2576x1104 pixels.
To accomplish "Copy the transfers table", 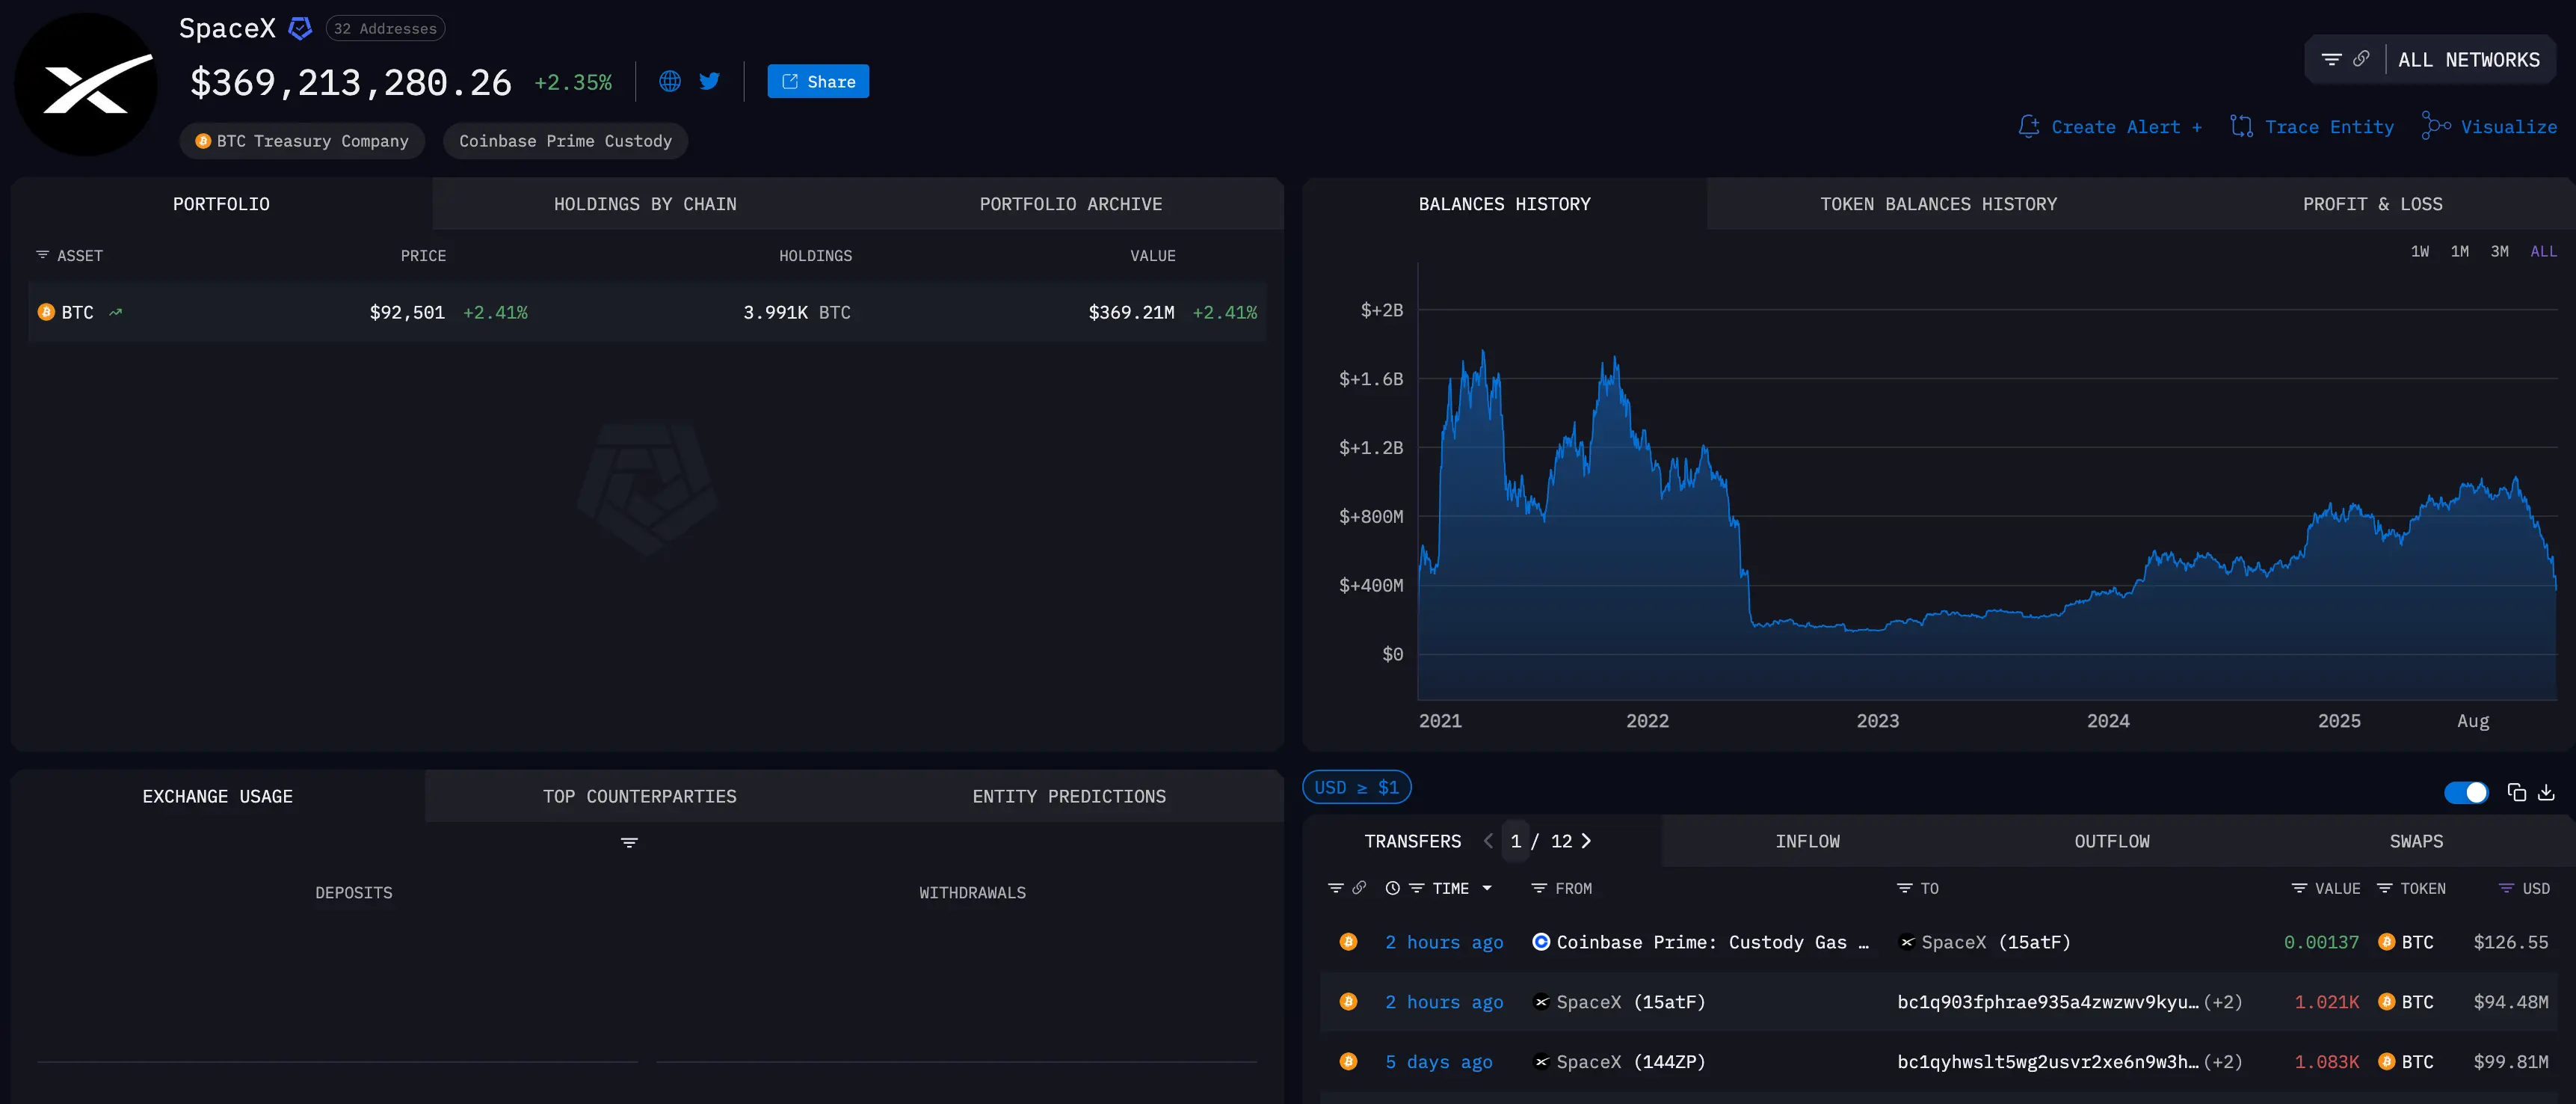I will 2516,791.
